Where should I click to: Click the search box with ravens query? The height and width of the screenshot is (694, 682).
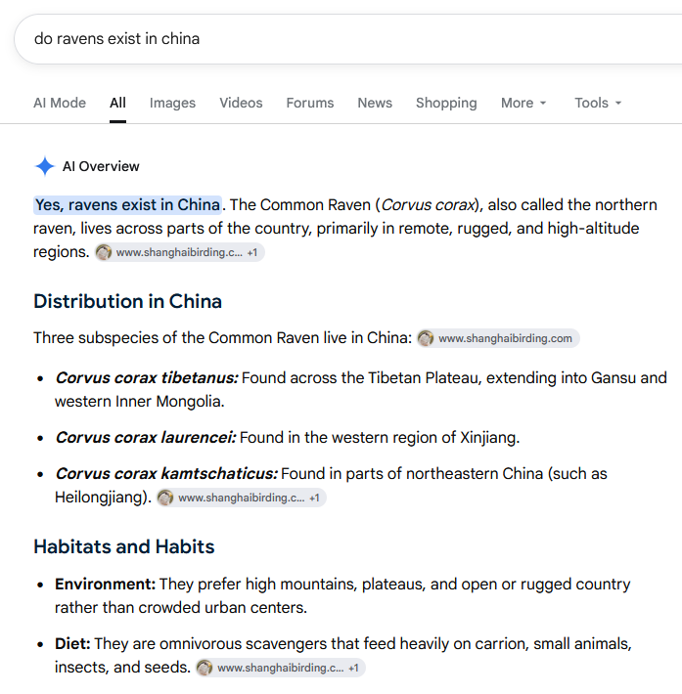click(348, 39)
